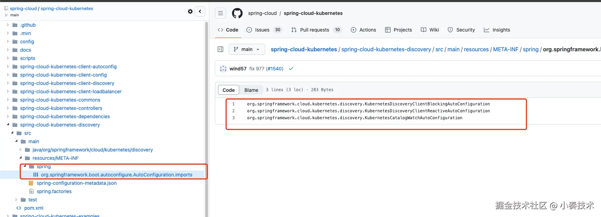Collapse the spring-cloud-kubernetes-discovery folder
601x217 pixels.
pyautogui.click(x=8, y=125)
